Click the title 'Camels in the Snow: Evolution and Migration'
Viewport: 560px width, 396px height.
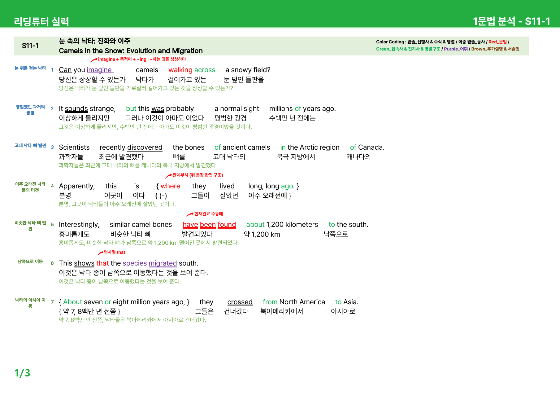pos(131,51)
